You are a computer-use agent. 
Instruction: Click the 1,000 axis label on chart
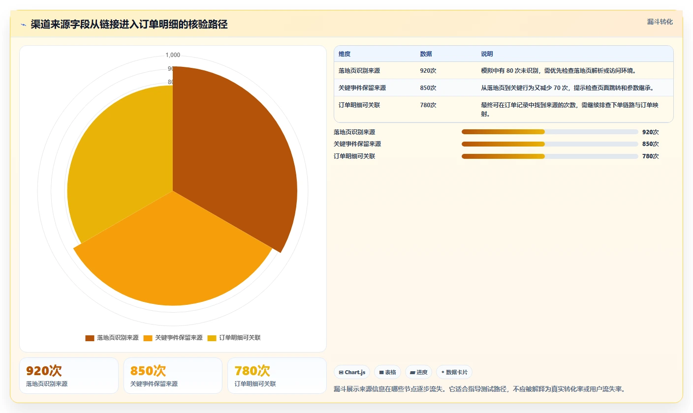point(173,55)
